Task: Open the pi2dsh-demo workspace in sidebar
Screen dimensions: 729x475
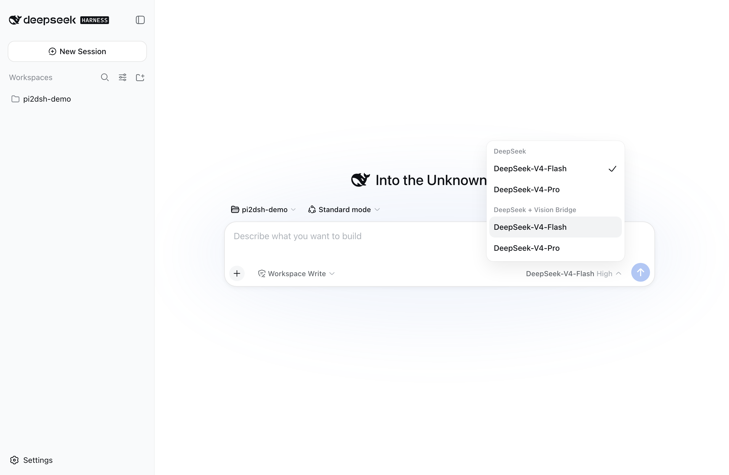Action: (x=77, y=99)
